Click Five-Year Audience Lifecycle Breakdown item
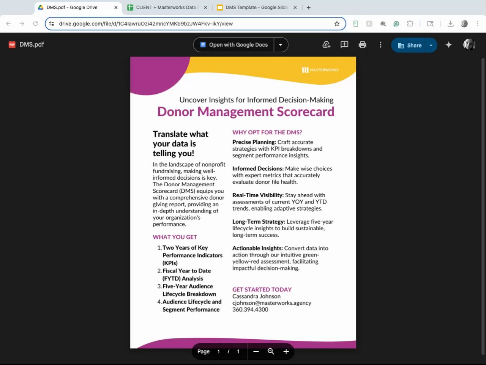Screen dimensions: 486x365 coord(189,290)
